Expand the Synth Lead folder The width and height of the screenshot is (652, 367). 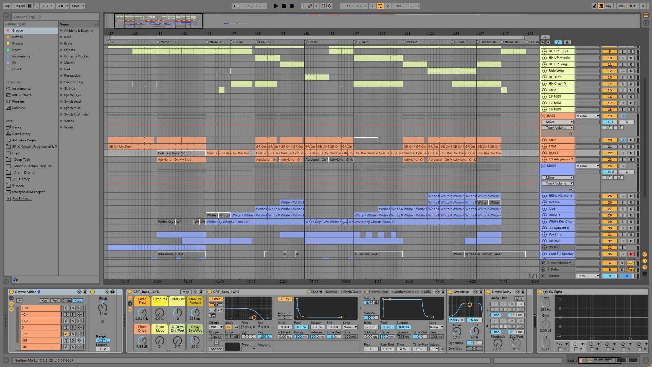(61, 102)
